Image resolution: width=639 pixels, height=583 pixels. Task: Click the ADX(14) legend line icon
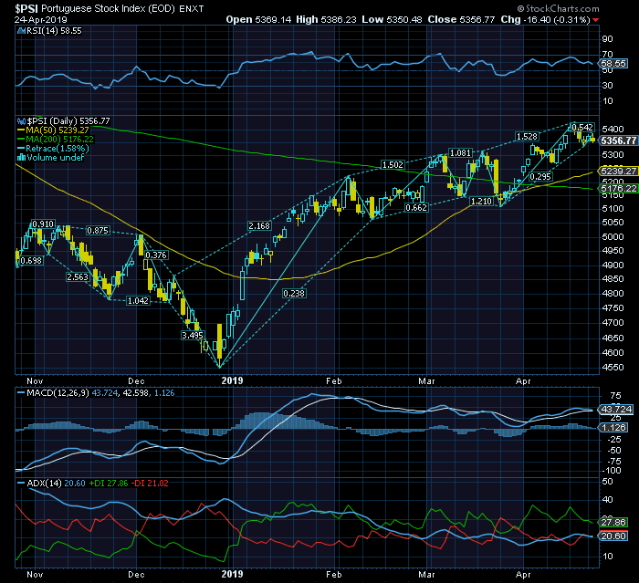click(x=20, y=482)
